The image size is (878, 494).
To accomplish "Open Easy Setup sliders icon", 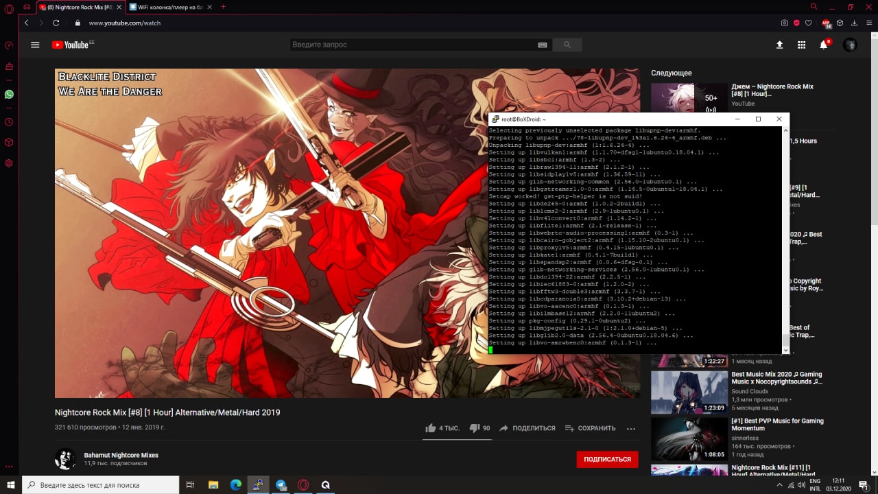I will click(870, 23).
